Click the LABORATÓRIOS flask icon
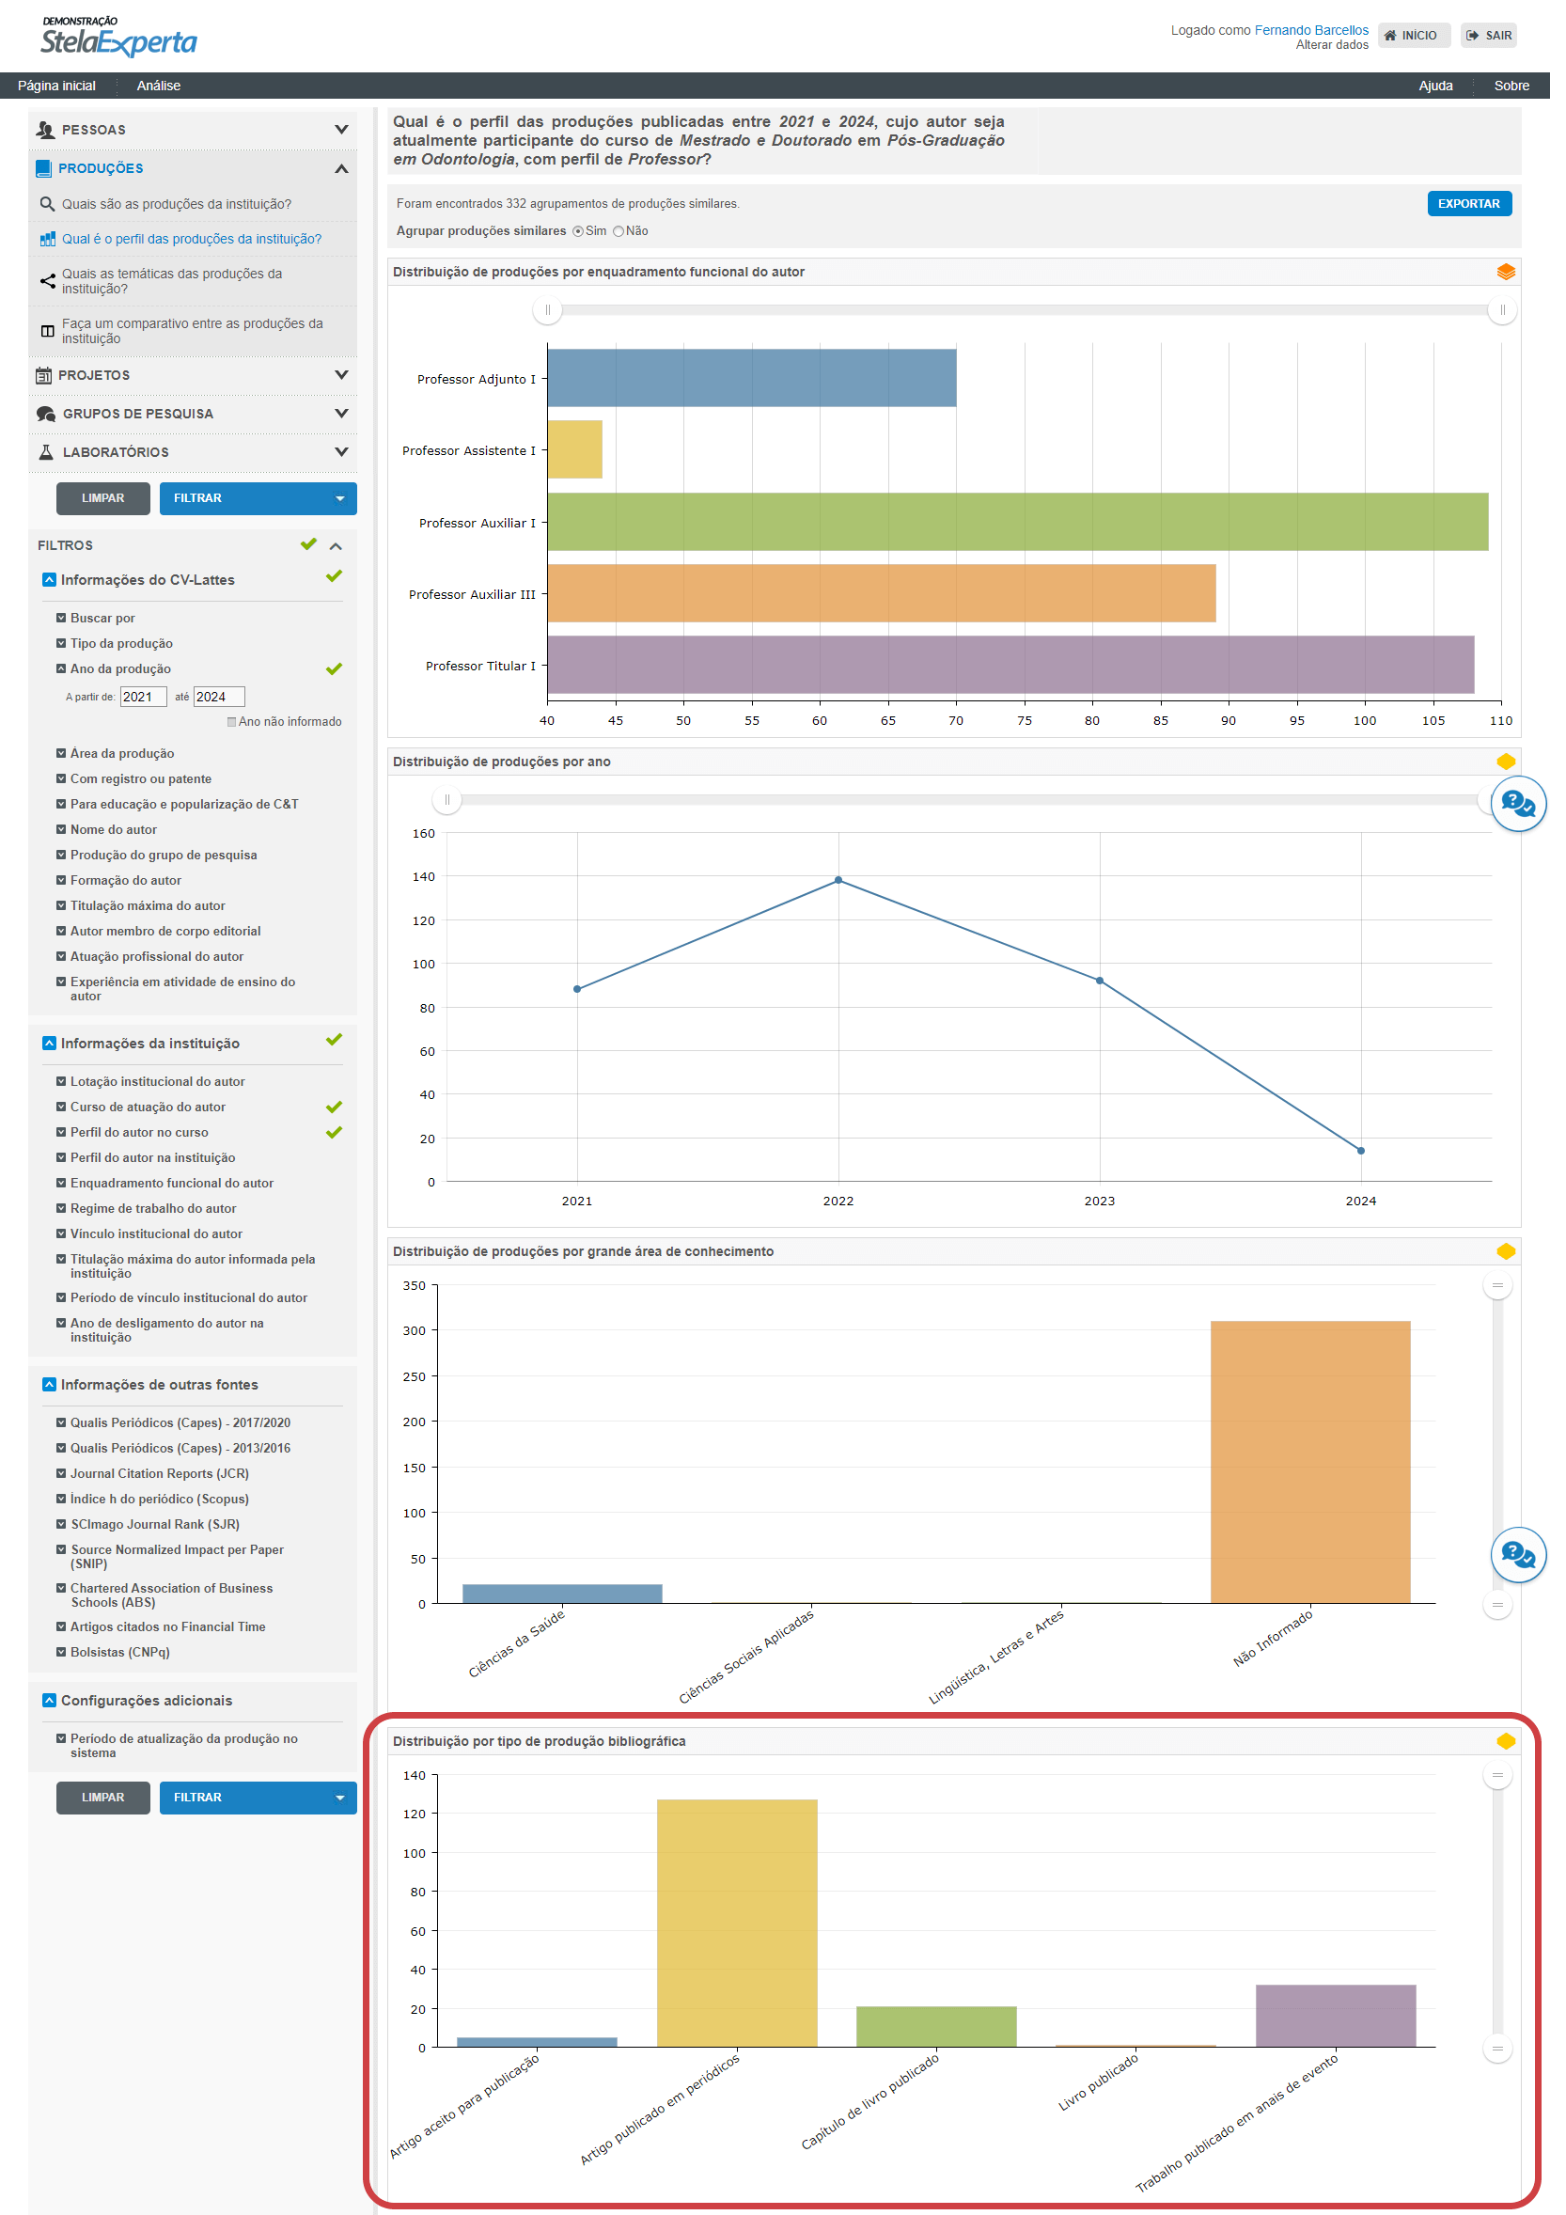The height and width of the screenshot is (2215, 1566). (x=45, y=452)
